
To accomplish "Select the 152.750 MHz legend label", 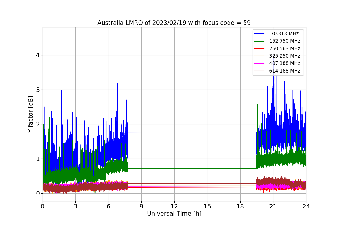I will (285, 41).
